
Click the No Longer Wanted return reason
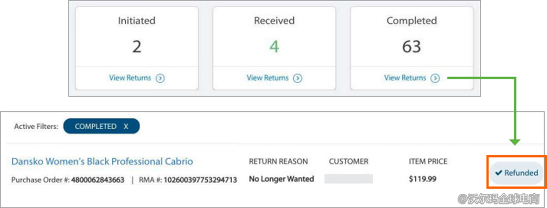(281, 179)
